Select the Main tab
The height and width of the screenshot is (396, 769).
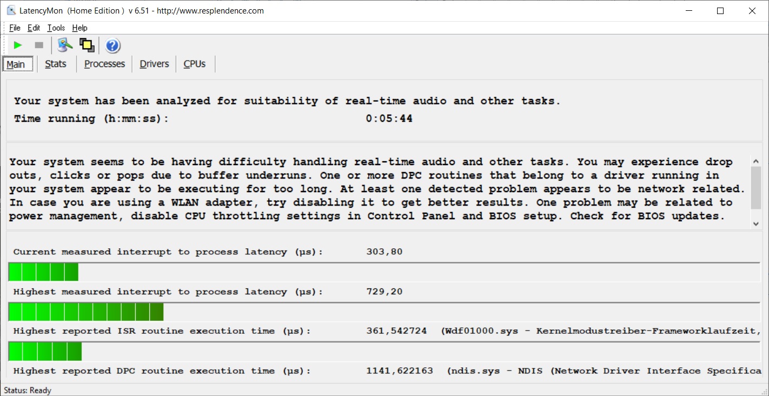click(x=16, y=64)
